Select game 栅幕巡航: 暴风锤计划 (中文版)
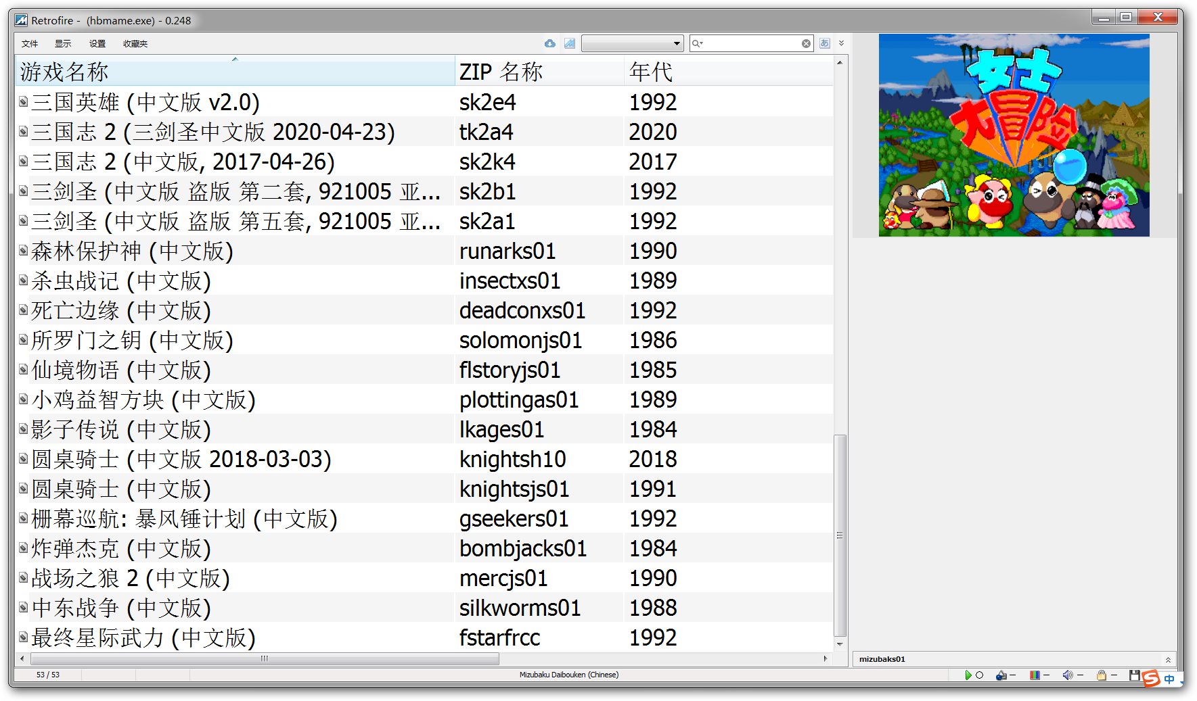 (184, 518)
